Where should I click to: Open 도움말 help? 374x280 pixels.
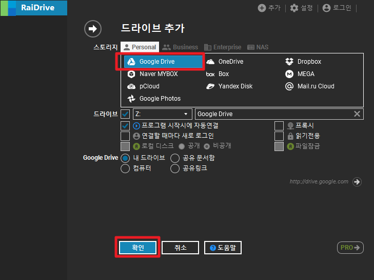[x=223, y=248]
